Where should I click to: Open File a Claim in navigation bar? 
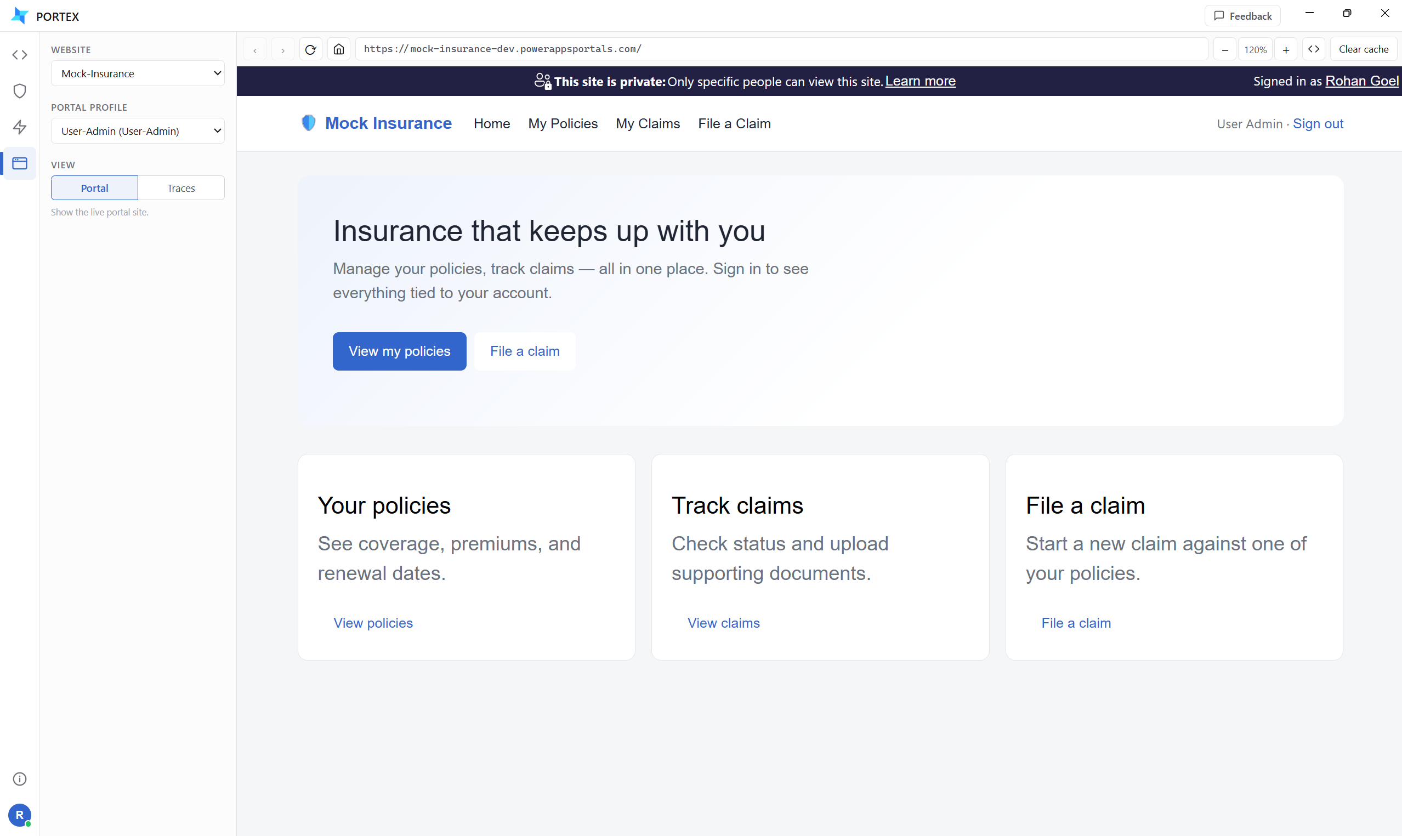point(735,123)
